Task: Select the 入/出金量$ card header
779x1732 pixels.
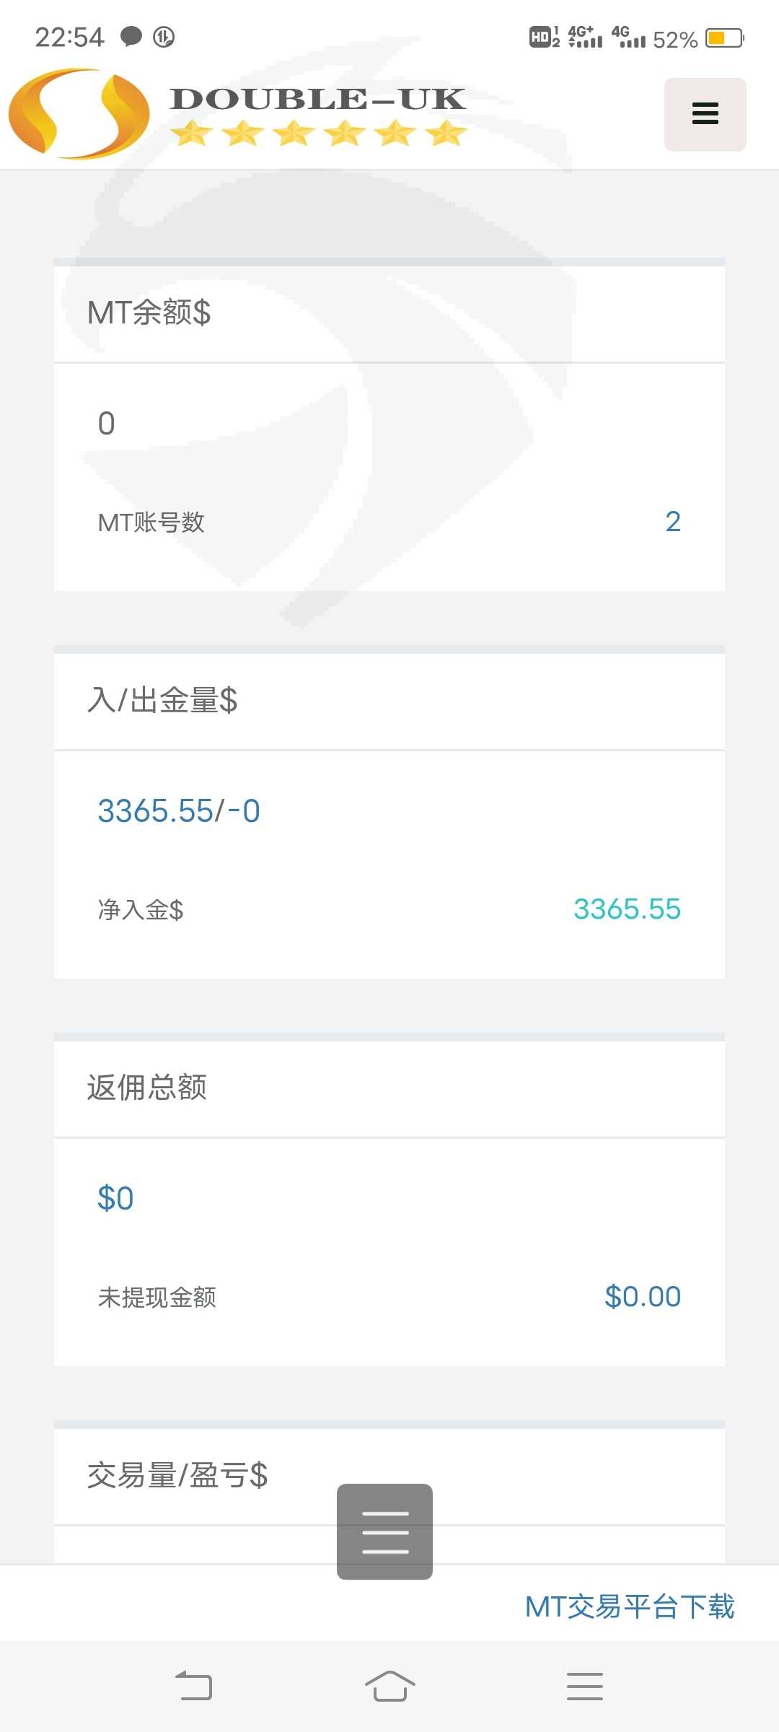Action: coord(162,700)
